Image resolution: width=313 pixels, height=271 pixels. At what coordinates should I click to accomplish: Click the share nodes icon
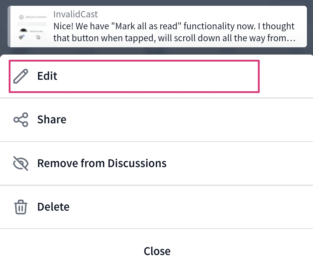(21, 120)
